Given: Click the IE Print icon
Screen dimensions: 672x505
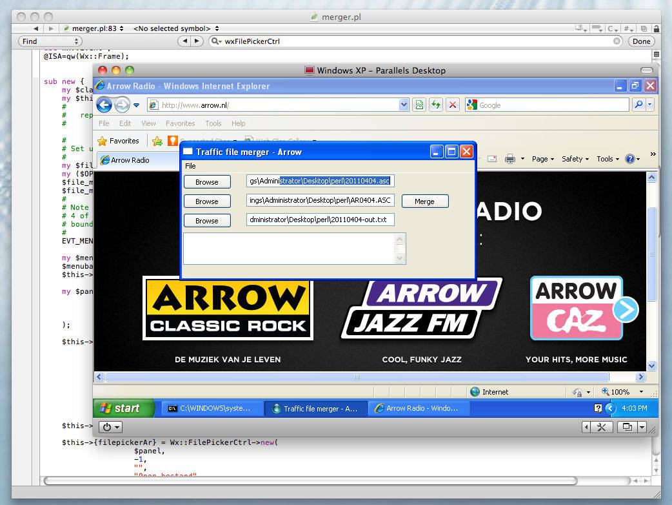Looking at the screenshot, I should (x=509, y=159).
